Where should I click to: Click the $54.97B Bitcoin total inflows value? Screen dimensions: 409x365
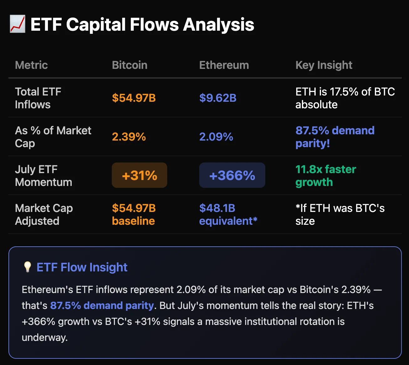[x=134, y=98]
